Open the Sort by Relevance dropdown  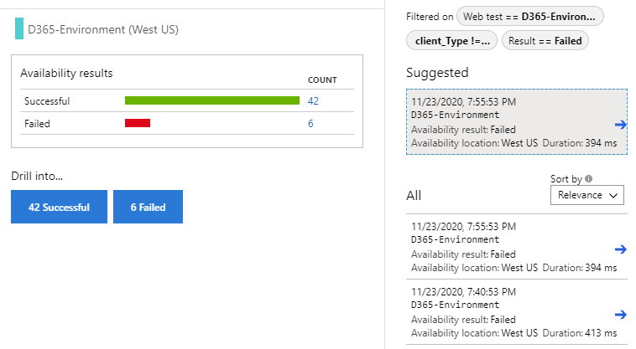point(587,195)
